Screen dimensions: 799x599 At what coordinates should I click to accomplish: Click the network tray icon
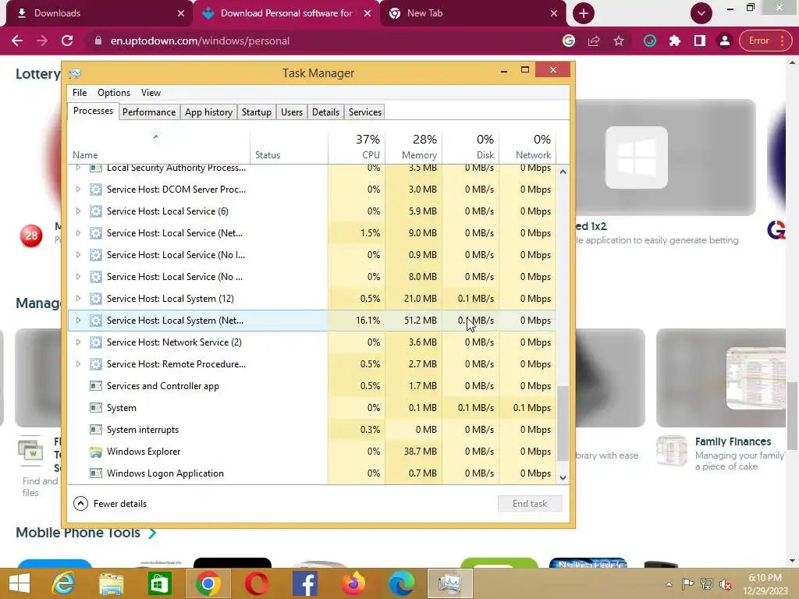click(706, 584)
